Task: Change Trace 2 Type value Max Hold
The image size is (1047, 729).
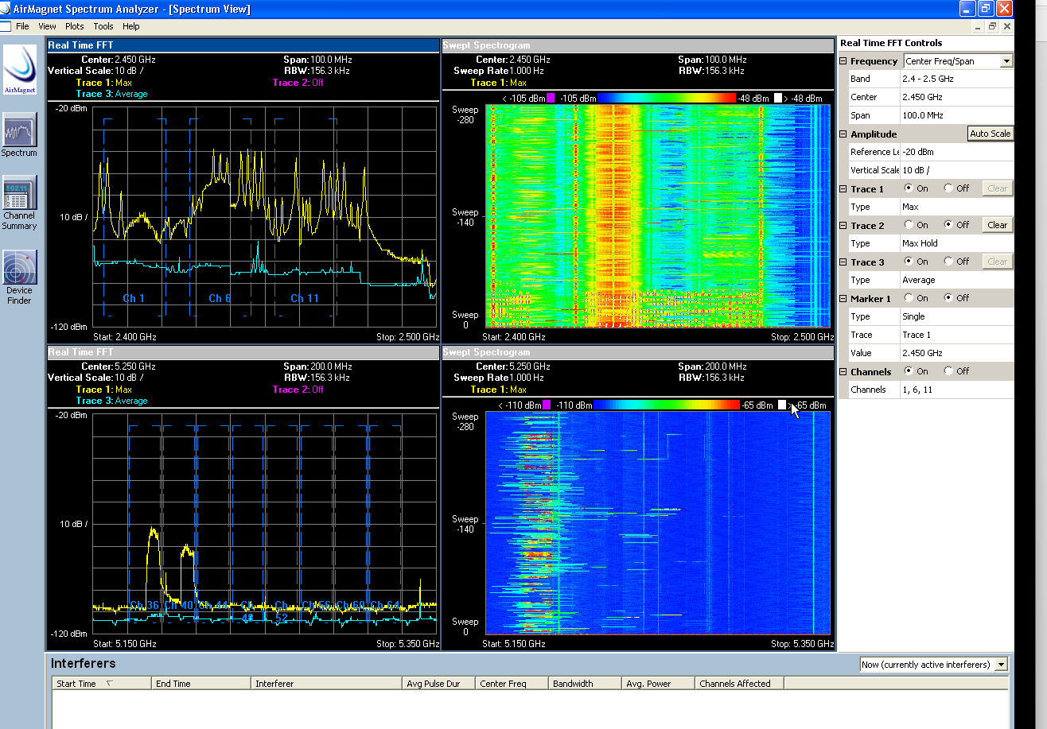Action: (956, 243)
